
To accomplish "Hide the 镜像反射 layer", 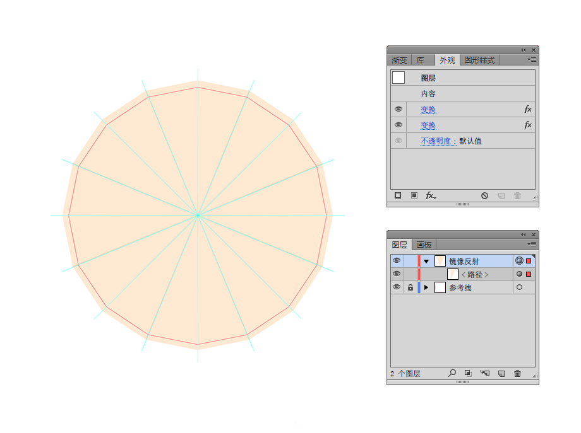I will point(397,260).
